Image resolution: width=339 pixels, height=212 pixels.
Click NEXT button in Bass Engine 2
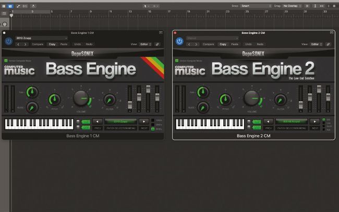[x=315, y=128]
